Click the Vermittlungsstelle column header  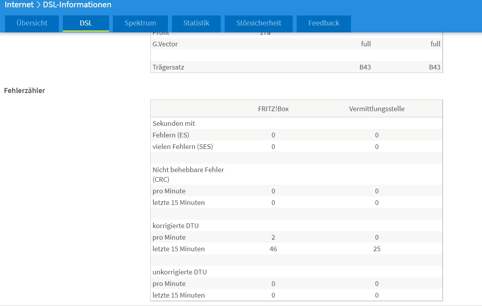pyautogui.click(x=377, y=109)
